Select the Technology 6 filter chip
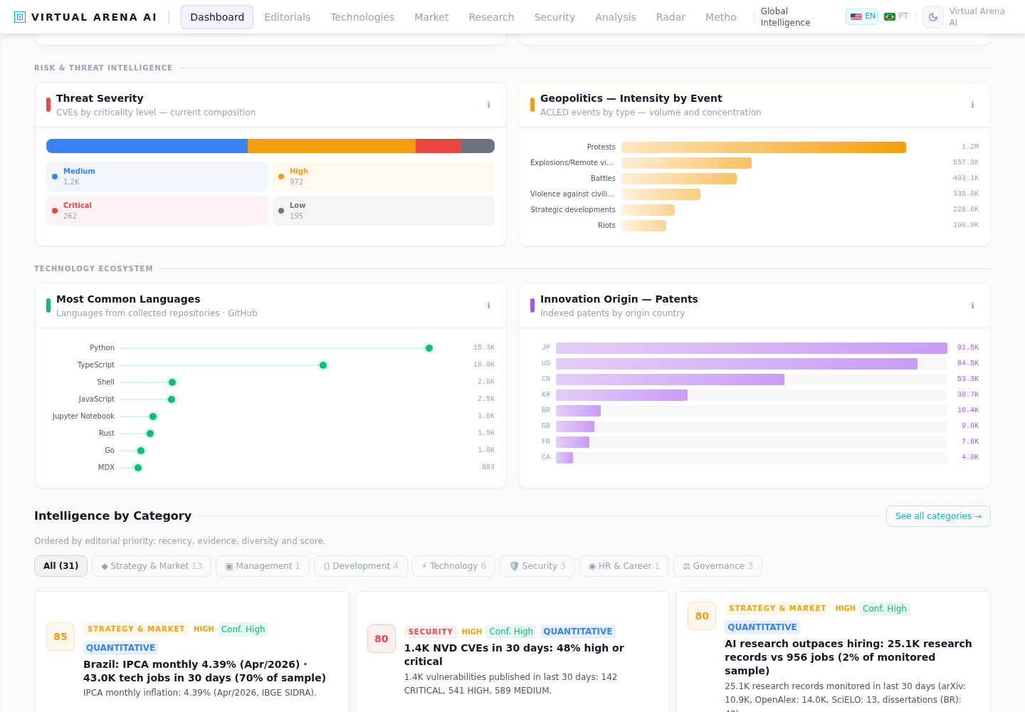This screenshot has height=712, width=1025. [453, 566]
